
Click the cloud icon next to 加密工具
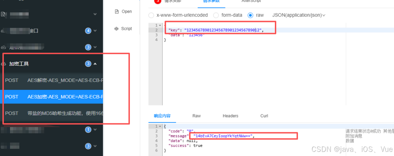pyautogui.click(x=3, y=64)
